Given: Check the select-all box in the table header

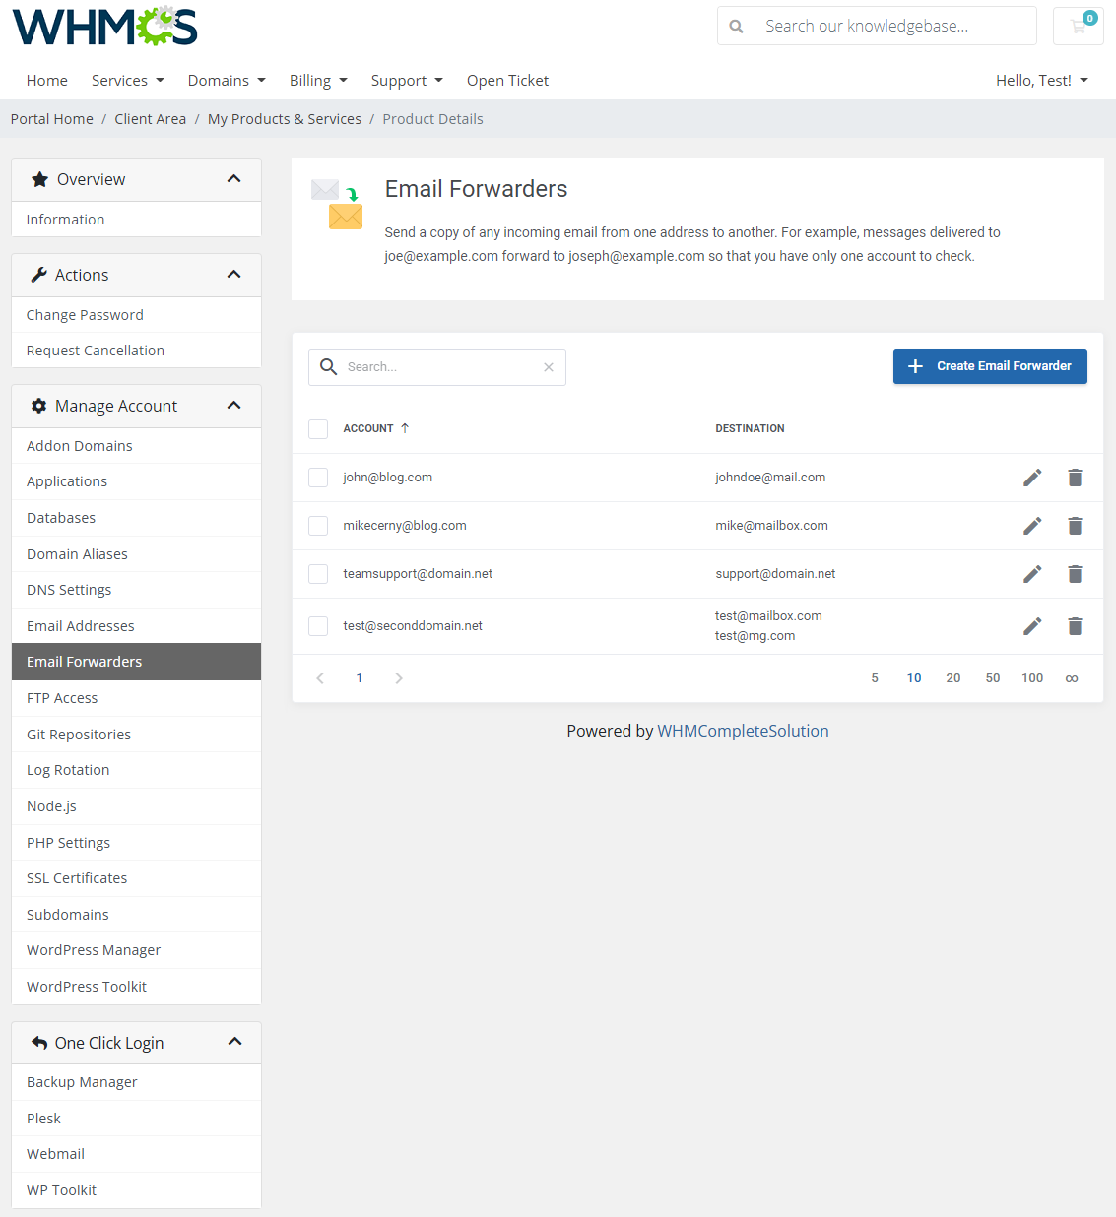Looking at the screenshot, I should tap(318, 428).
